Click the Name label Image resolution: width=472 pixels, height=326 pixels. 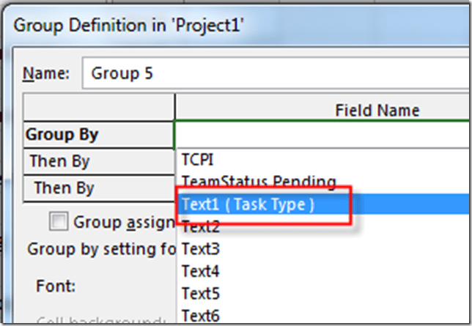46,73
